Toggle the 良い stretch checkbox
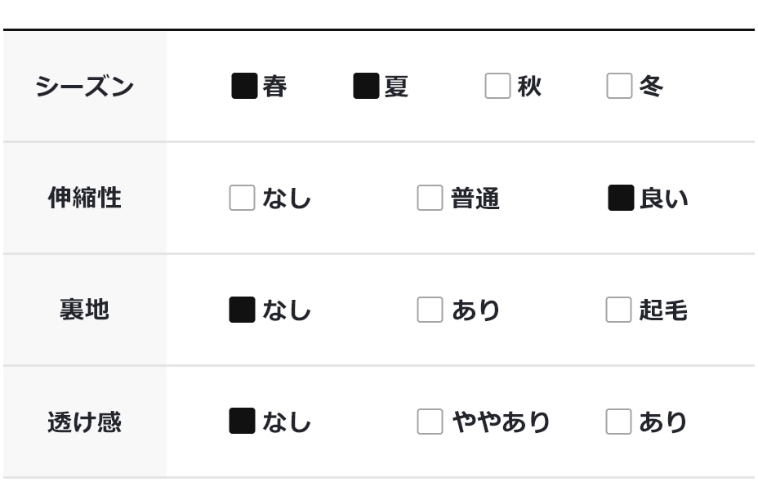The image size is (758, 482). tap(621, 198)
